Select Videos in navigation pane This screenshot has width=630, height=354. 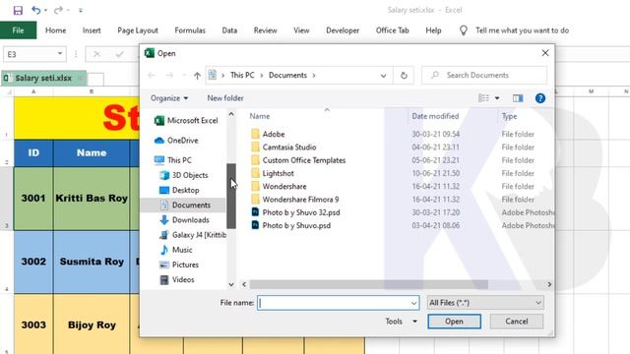pos(177,279)
